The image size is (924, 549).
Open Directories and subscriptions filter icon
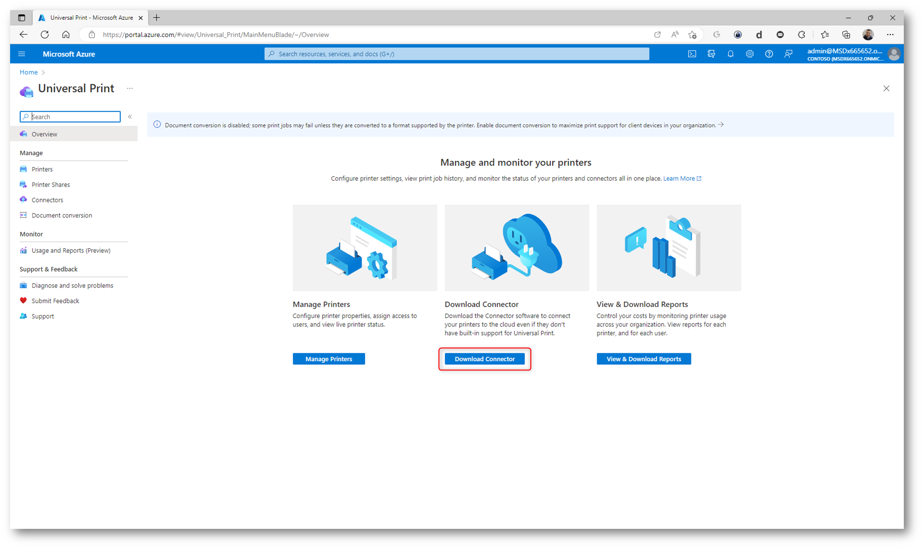(x=711, y=54)
